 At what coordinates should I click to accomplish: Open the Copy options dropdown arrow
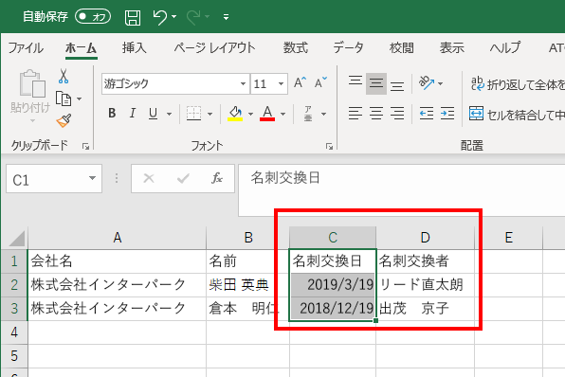click(x=80, y=99)
